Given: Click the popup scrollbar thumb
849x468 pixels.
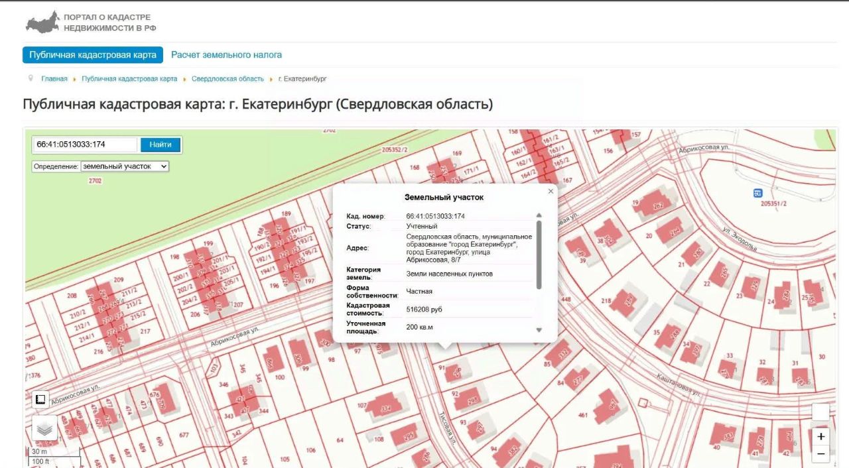Looking at the screenshot, I should (x=539, y=255).
